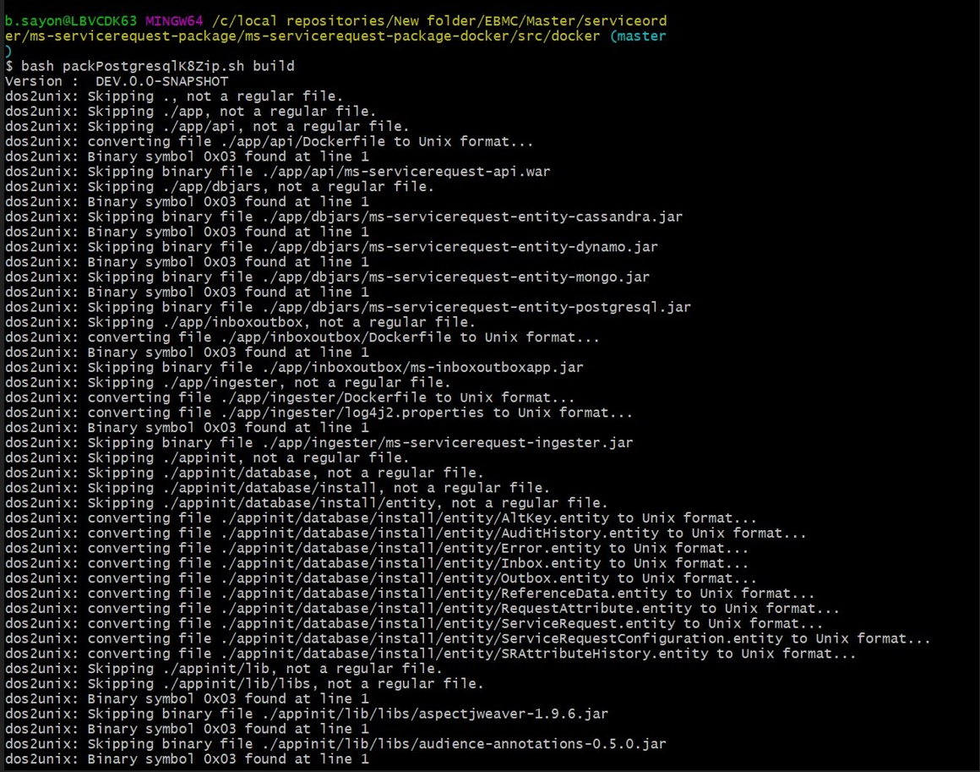The width and height of the screenshot is (980, 772).
Task: Click the ms-servicerequest-entity-mongo.jar line
Action: (x=327, y=276)
